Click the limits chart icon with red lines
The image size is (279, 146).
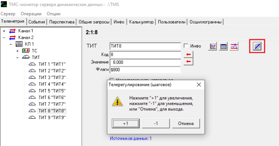(x=234, y=46)
